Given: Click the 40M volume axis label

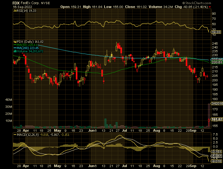Looking at the screenshot, I should pyautogui.click(x=9, y=100).
